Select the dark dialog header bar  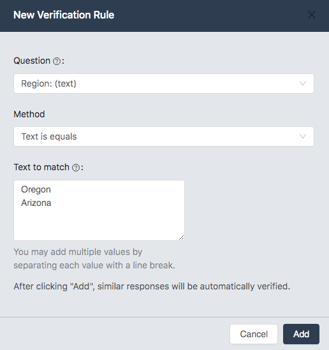pyautogui.click(x=164, y=16)
